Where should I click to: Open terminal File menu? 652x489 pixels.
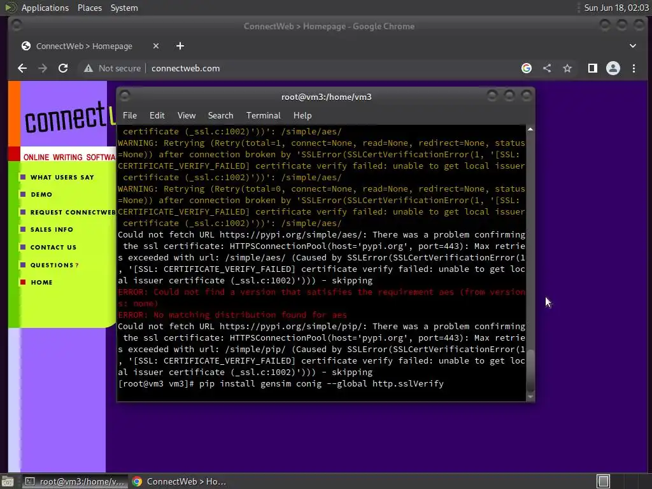(x=130, y=115)
